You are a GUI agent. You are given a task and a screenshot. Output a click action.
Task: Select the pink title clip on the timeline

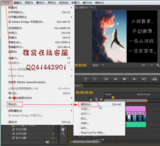135,109
